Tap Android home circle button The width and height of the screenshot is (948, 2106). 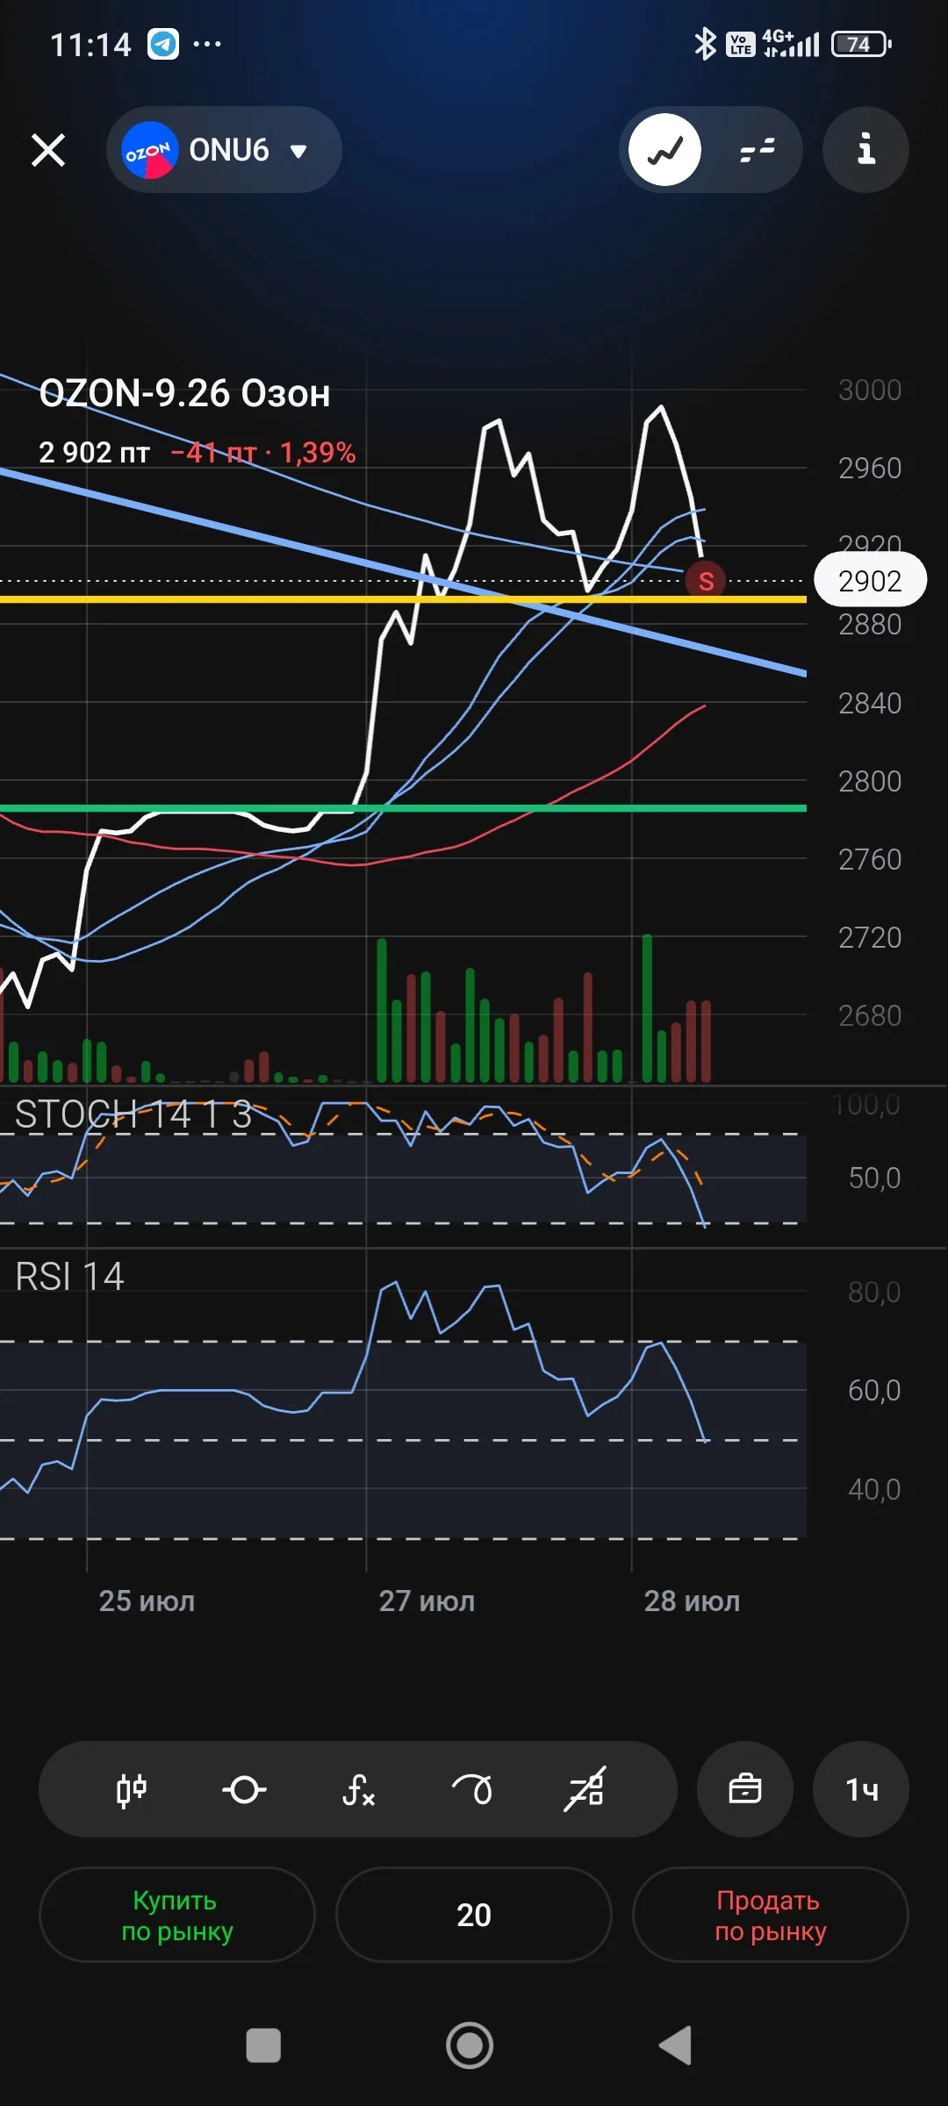[x=470, y=2045]
